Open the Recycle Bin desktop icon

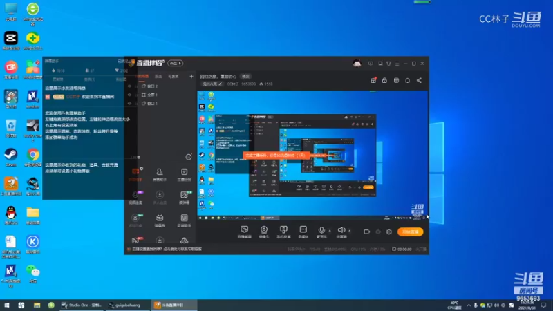(x=11, y=128)
